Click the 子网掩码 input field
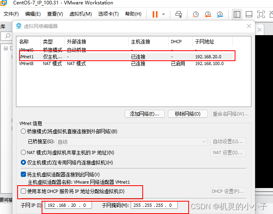273x214 pixels. tap(154, 205)
